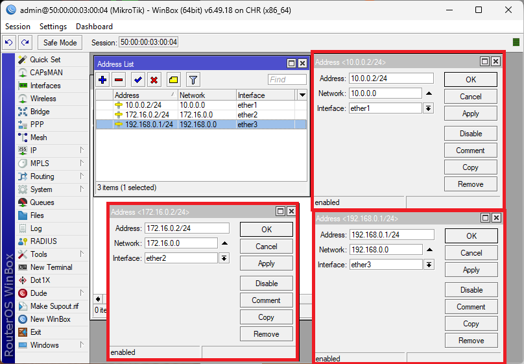Open the Settings menu
The width and height of the screenshot is (524, 364).
53,27
